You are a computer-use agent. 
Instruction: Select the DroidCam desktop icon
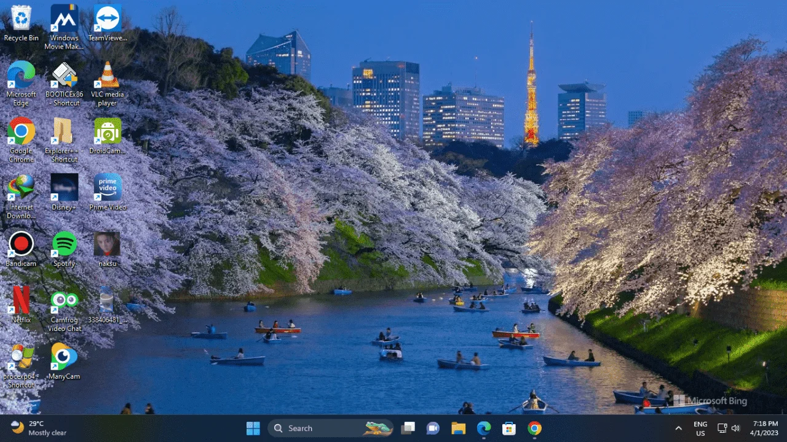(108, 136)
